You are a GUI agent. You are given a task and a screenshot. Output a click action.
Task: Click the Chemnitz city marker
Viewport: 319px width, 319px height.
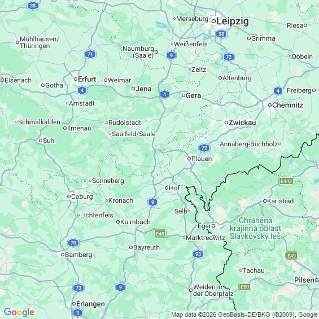coord(270,105)
